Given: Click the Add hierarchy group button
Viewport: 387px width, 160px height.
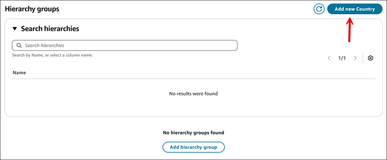Looking at the screenshot, I should (193, 147).
